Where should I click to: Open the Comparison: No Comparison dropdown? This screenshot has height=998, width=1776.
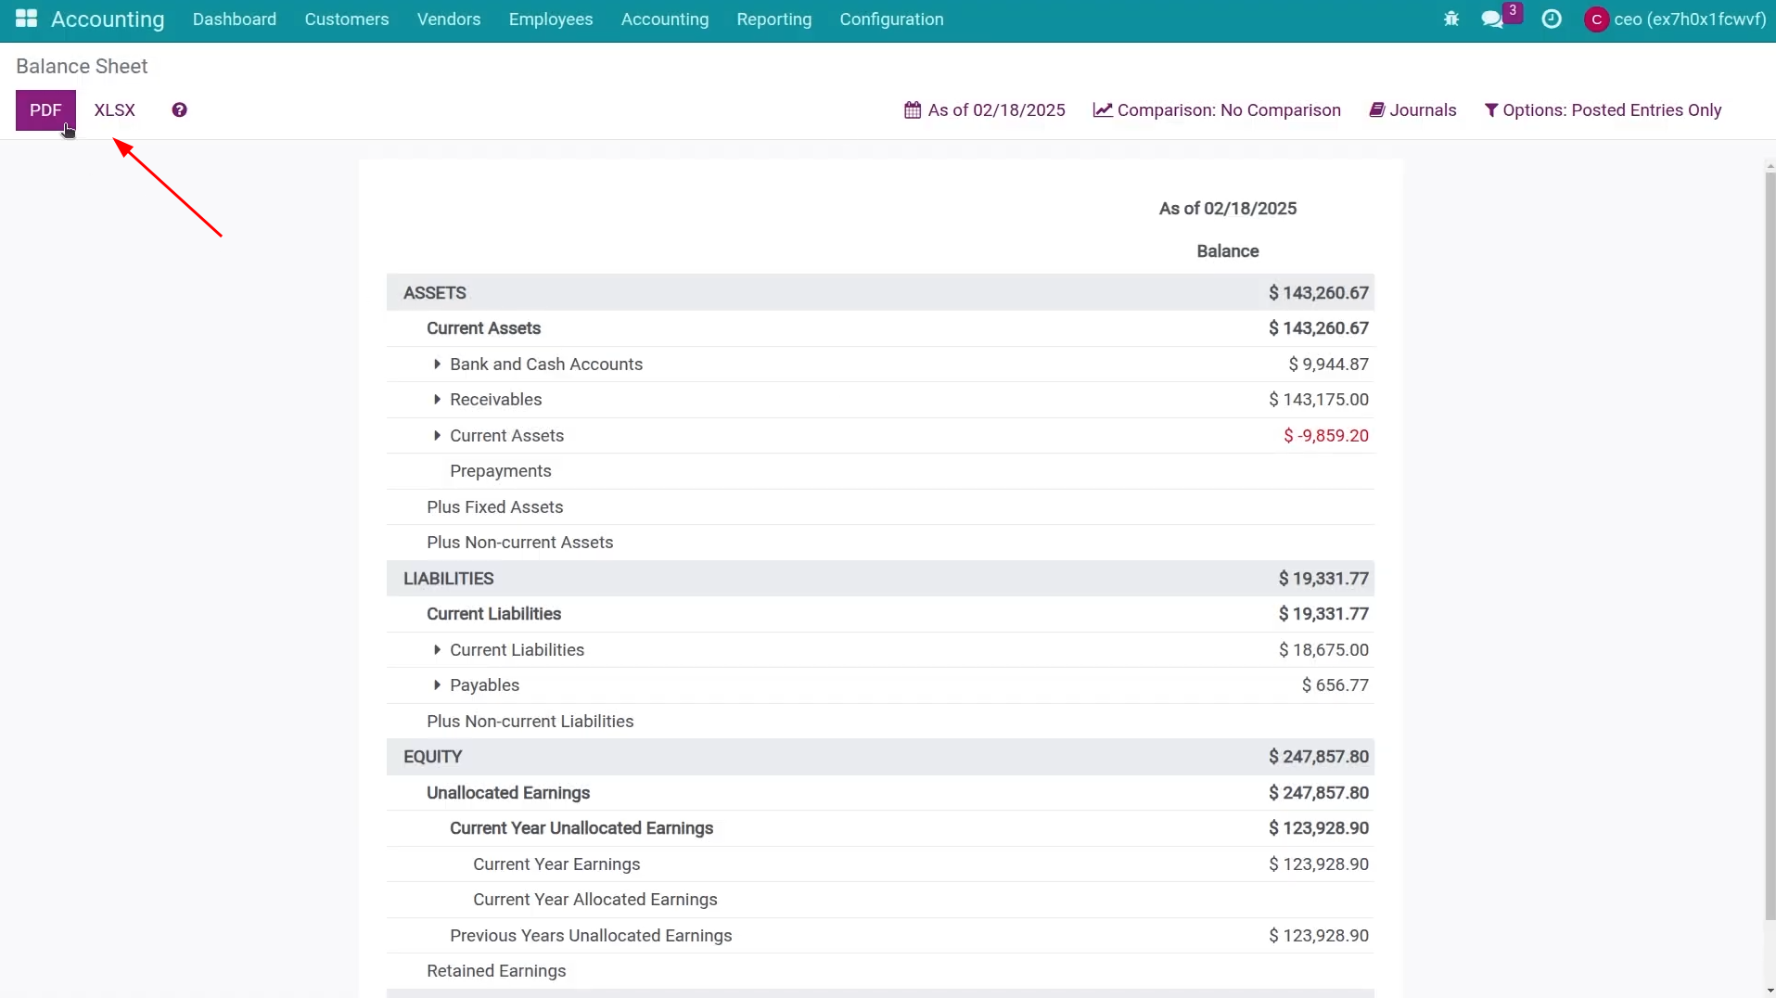[x=1217, y=110]
